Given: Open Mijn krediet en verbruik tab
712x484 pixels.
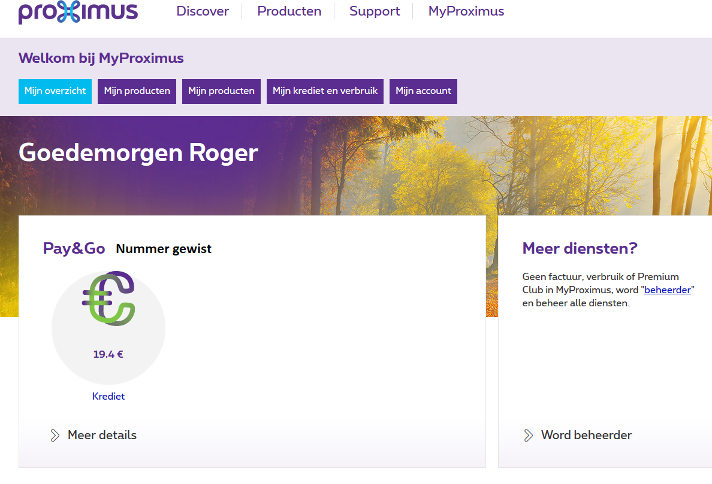Looking at the screenshot, I should pyautogui.click(x=325, y=91).
